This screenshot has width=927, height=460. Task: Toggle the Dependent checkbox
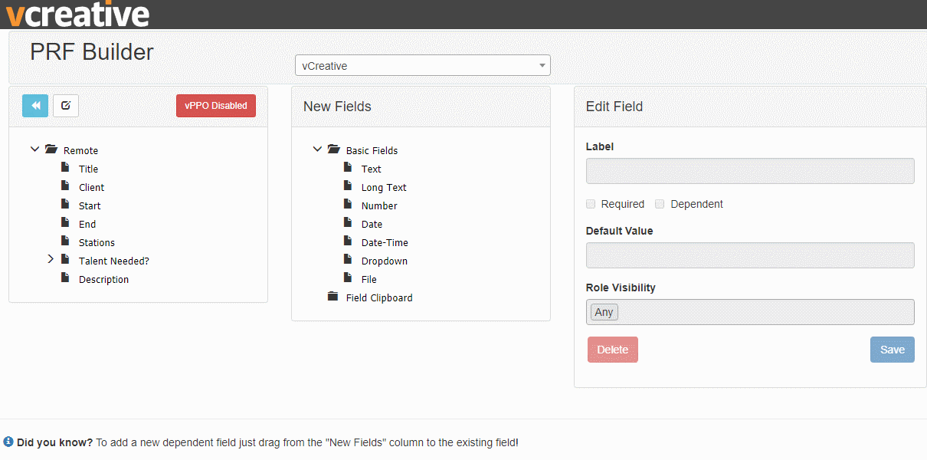(660, 204)
